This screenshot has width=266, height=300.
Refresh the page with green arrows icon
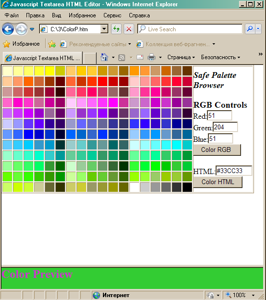[x=116, y=29]
